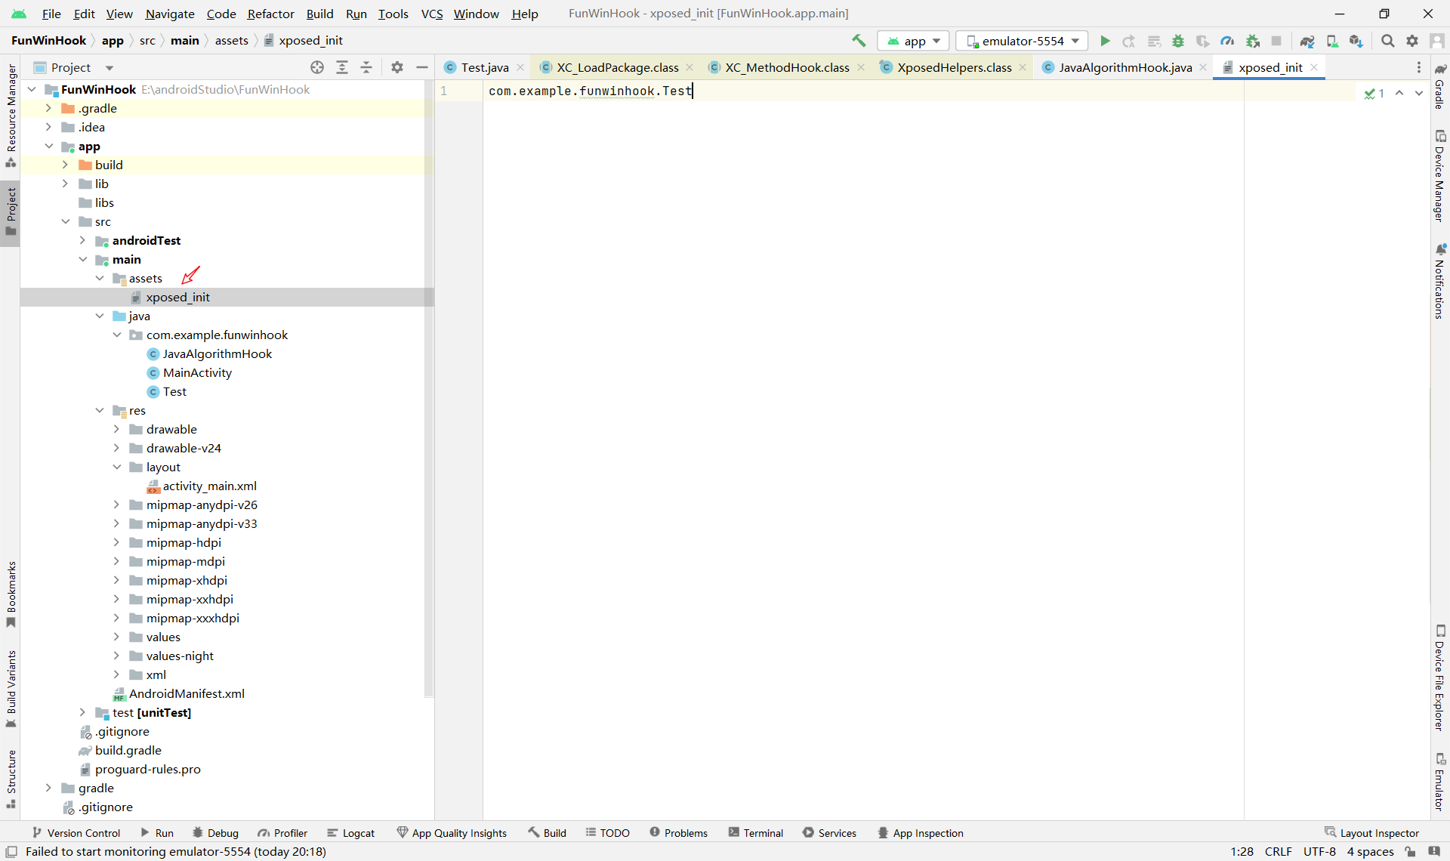Open the Terminal tool window button
1450x861 pixels.
(x=756, y=833)
